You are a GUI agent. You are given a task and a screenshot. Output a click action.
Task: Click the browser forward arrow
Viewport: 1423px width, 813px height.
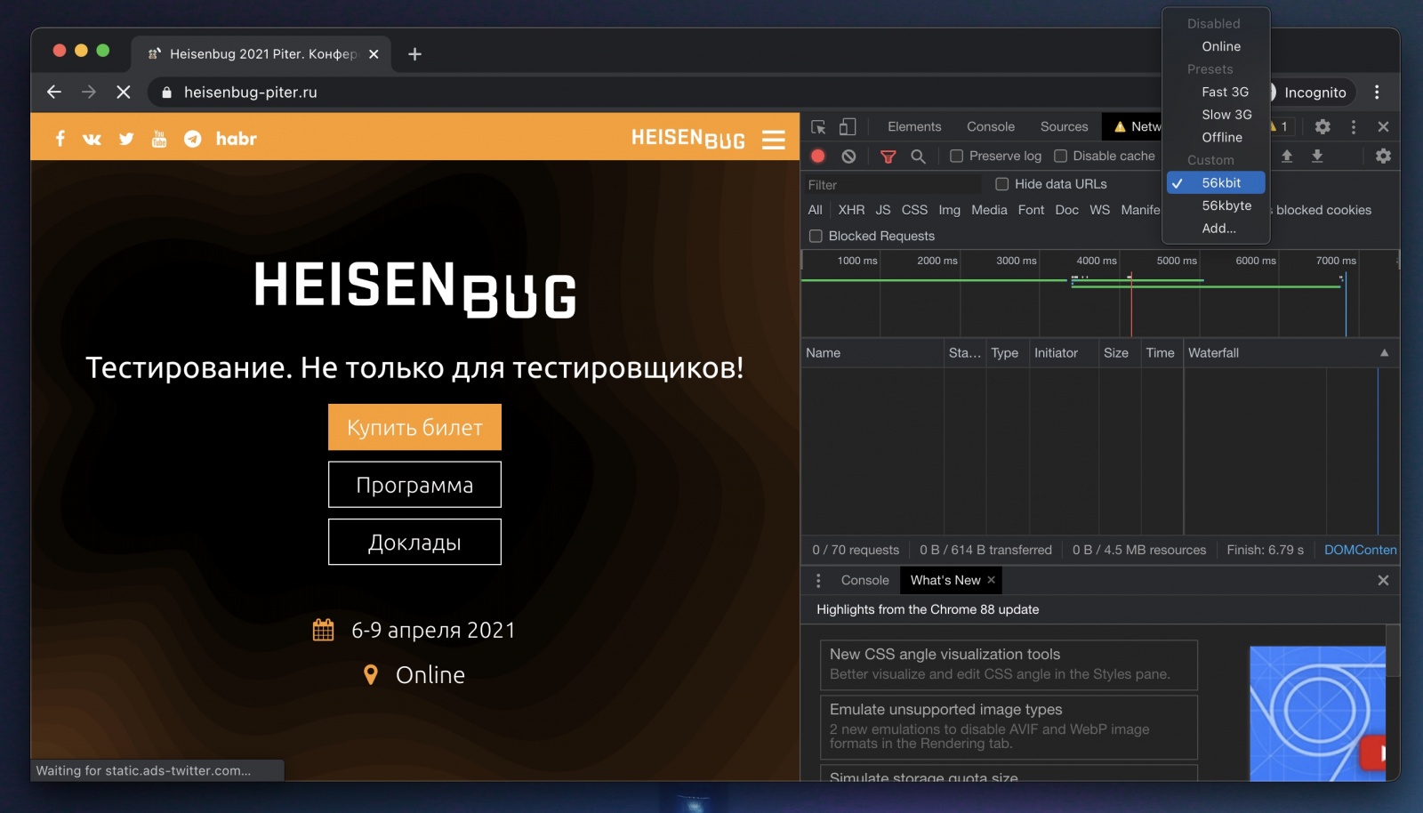[x=89, y=92]
